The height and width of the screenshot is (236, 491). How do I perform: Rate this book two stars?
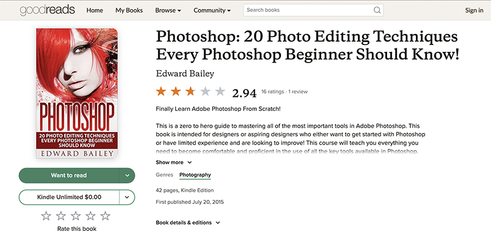(61, 216)
